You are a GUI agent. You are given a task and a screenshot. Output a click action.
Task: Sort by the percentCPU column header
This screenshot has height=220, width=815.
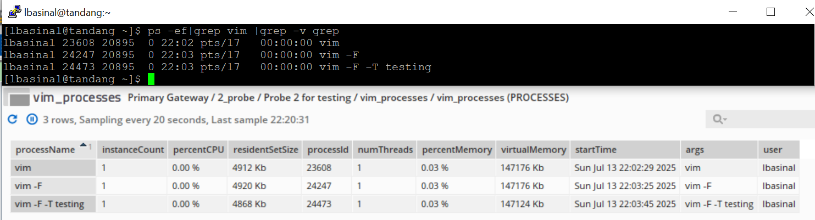coord(198,150)
